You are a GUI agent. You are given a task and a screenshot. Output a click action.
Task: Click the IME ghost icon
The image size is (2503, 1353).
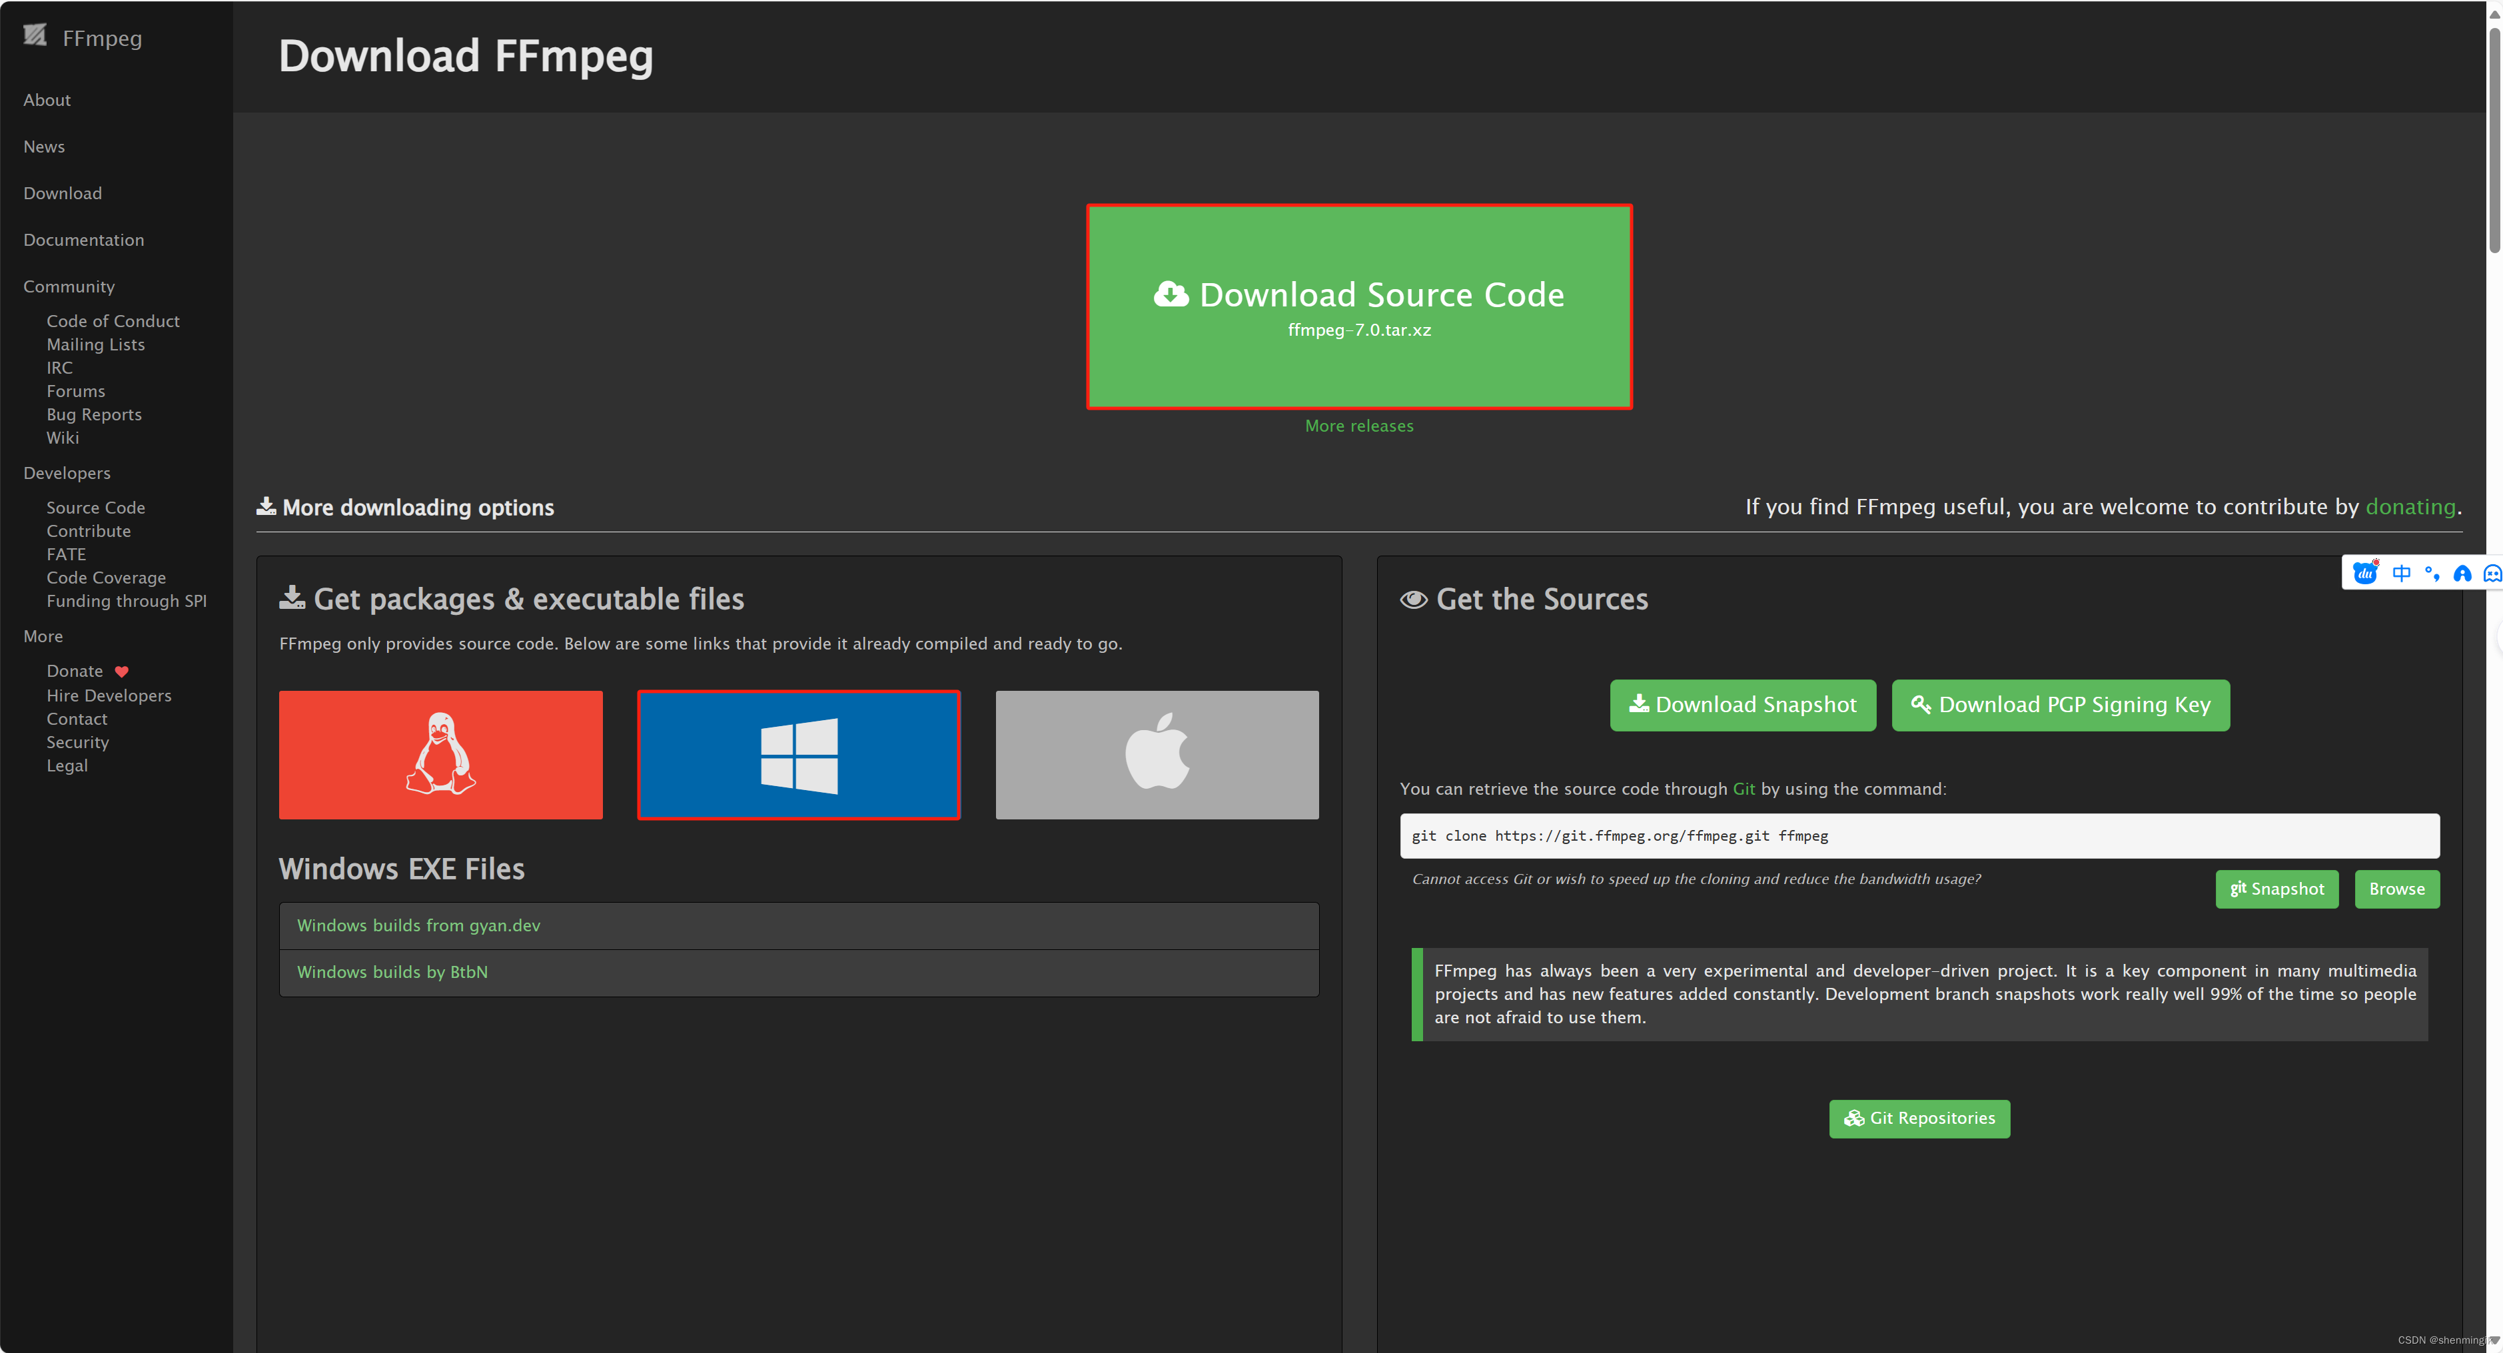[x=2492, y=573]
